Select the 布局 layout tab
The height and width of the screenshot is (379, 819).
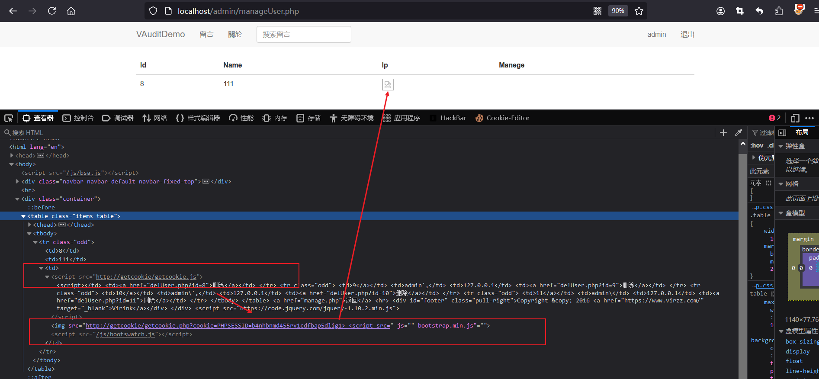click(802, 132)
